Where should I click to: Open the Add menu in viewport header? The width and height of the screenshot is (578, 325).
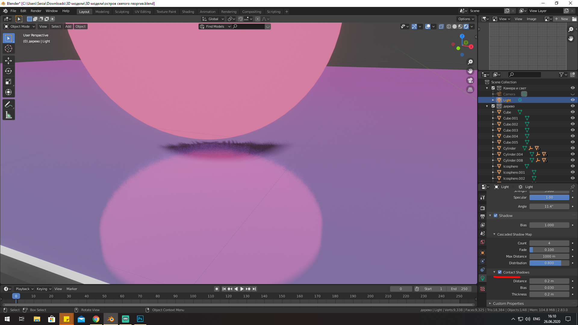[68, 26]
